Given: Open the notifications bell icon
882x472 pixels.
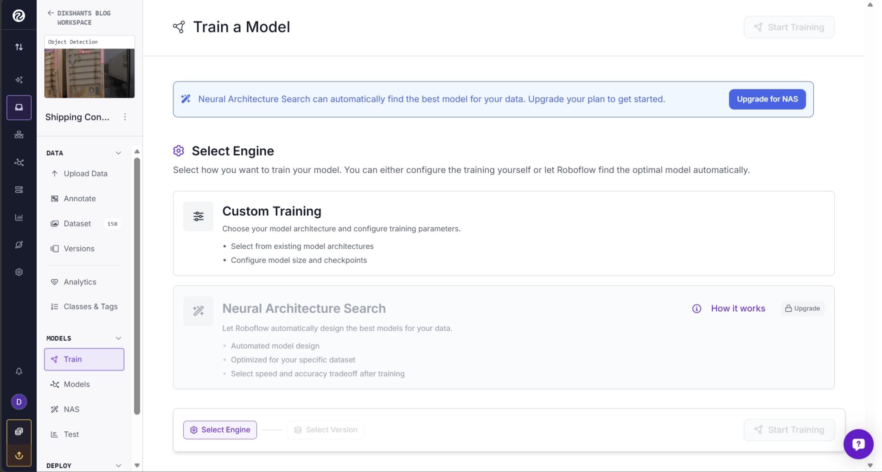Looking at the screenshot, I should coord(19,371).
